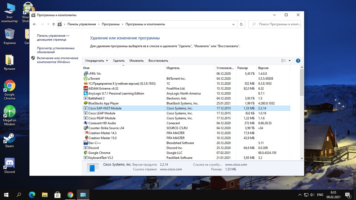356x200 pixels.
Task: Click the KeyboardTest V3.2 icon
Action: tap(86, 158)
